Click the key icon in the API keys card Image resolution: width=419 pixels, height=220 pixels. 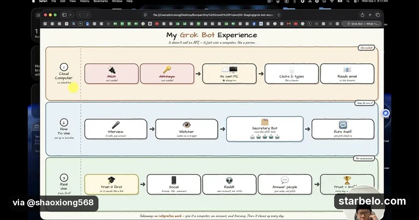click(x=167, y=69)
